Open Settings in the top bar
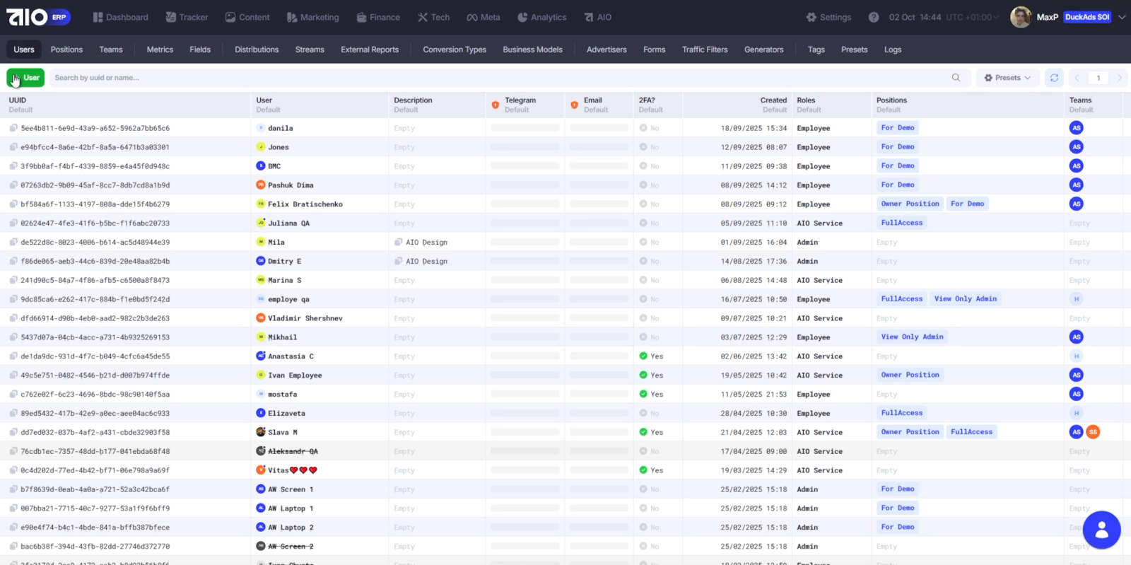The height and width of the screenshot is (565, 1131). click(x=828, y=17)
